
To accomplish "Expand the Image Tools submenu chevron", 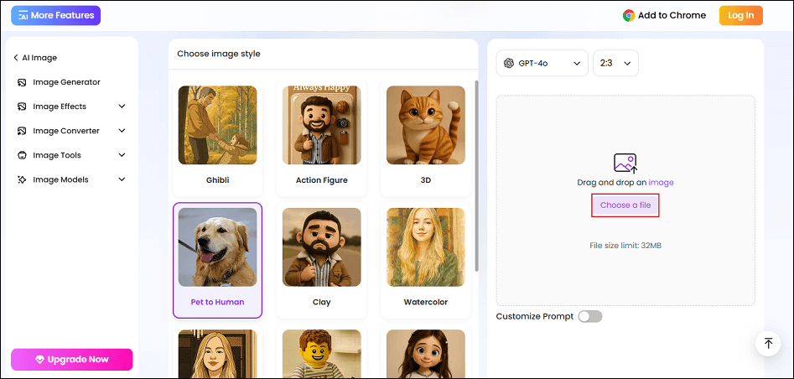I will point(122,155).
